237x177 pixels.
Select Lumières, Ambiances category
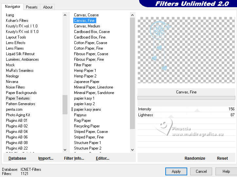pos(22,59)
